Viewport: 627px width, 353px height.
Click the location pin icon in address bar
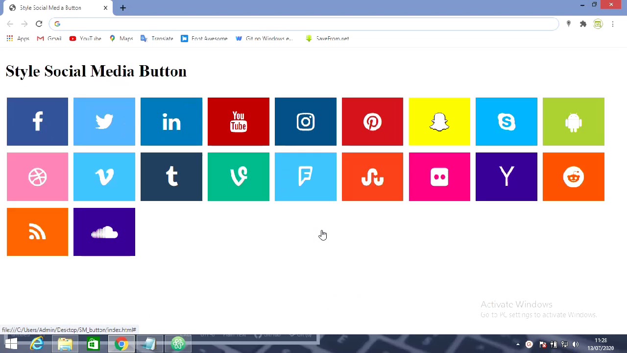pyautogui.click(x=568, y=24)
